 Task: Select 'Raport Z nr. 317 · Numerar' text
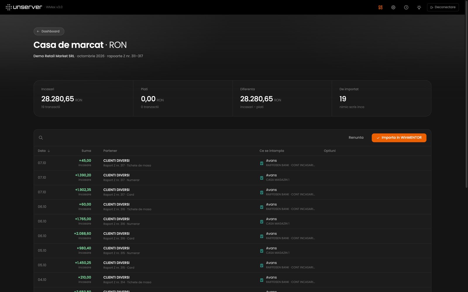(x=121, y=180)
